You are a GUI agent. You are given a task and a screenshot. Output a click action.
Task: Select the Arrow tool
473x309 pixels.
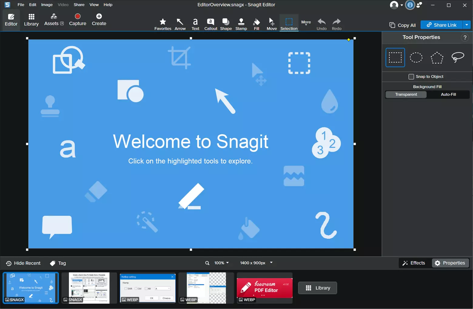(180, 24)
